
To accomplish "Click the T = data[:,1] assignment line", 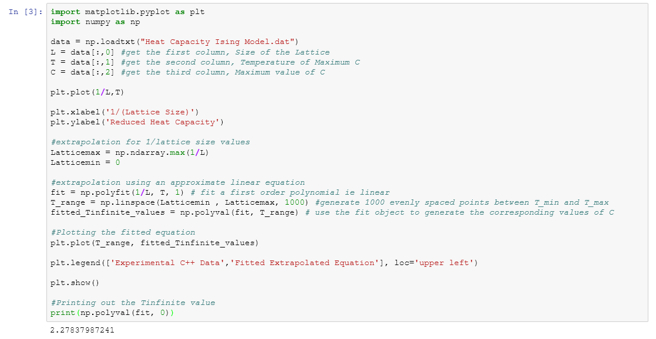I will click(x=84, y=62).
